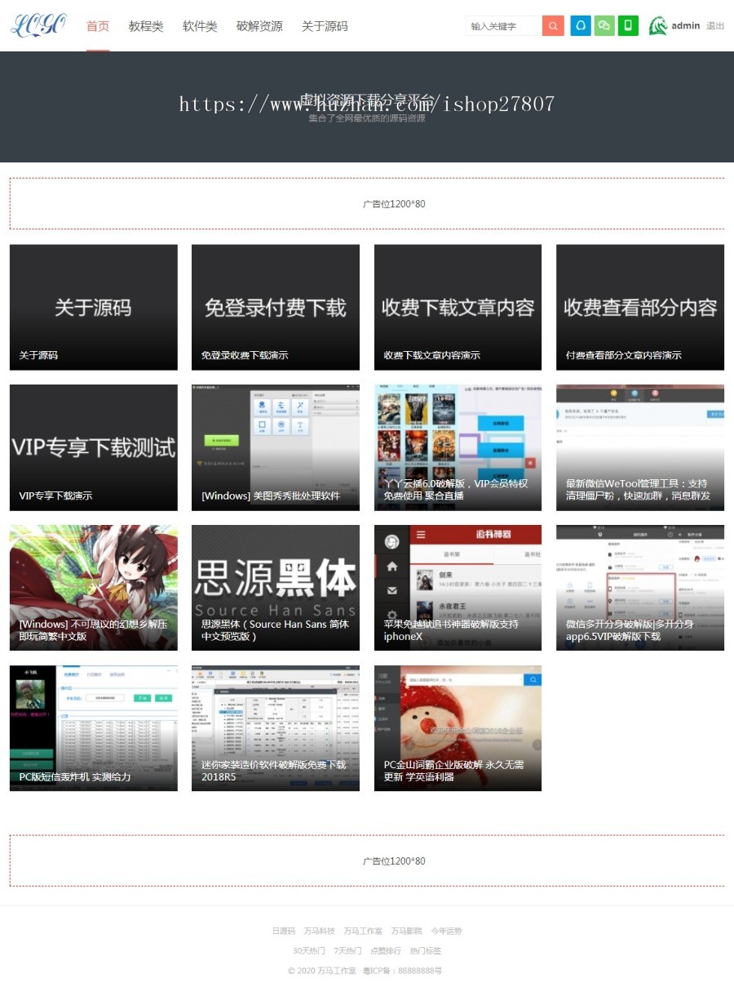Open the 点赞排行 footer link

coord(386,951)
